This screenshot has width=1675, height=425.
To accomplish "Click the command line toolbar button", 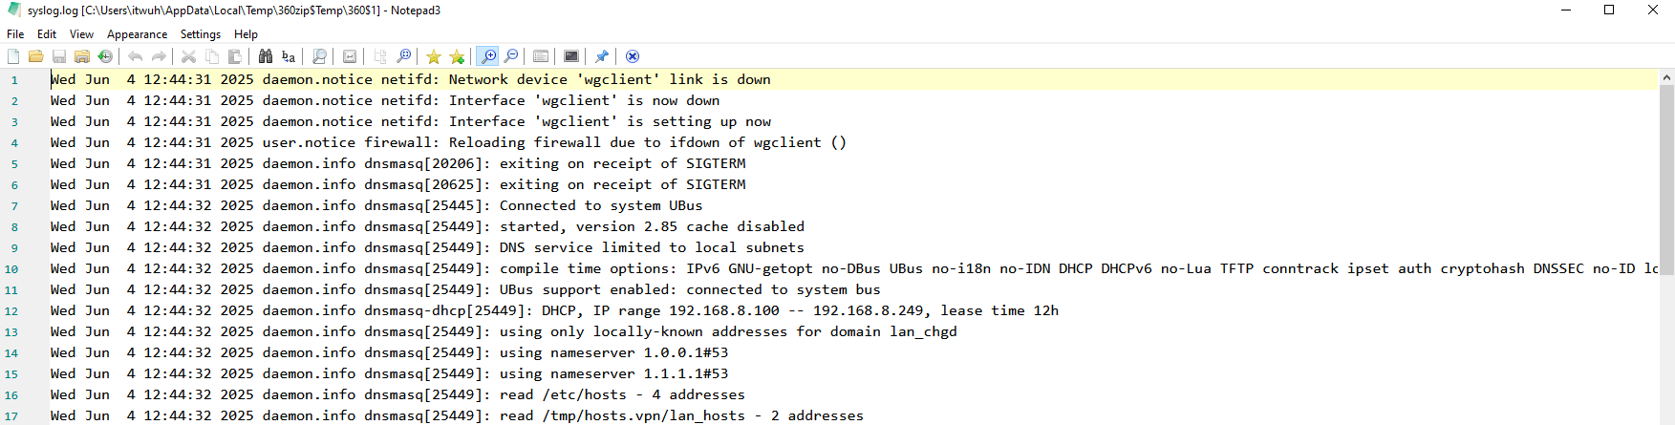I will [571, 56].
